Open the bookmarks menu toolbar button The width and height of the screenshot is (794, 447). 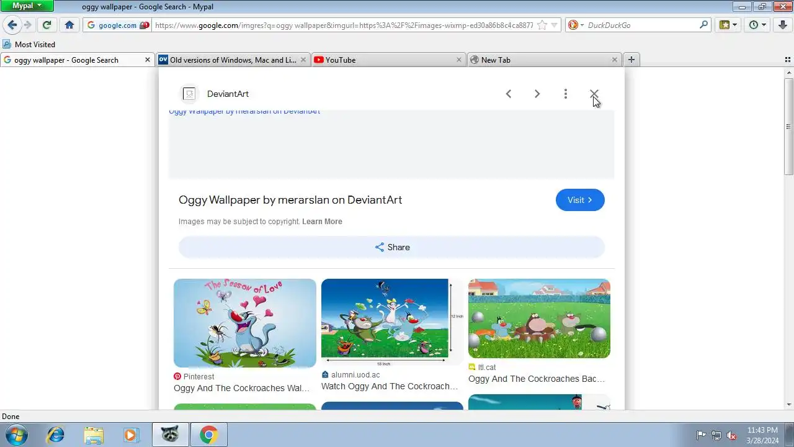click(728, 25)
